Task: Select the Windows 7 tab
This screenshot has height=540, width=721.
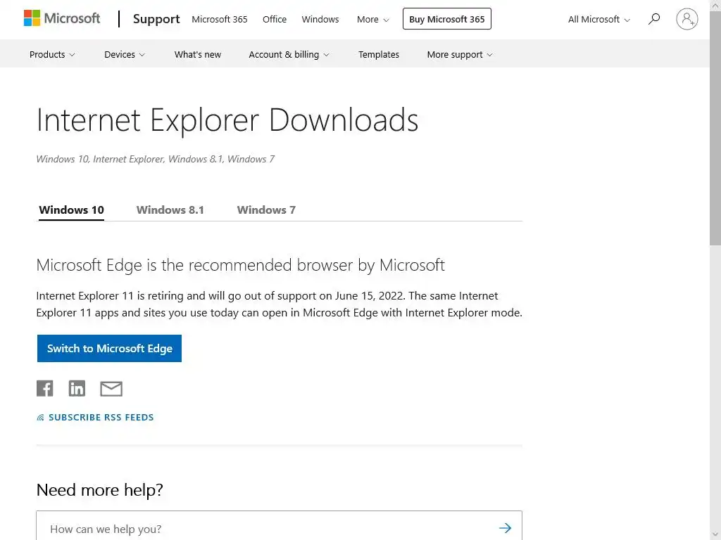Action: [266, 210]
